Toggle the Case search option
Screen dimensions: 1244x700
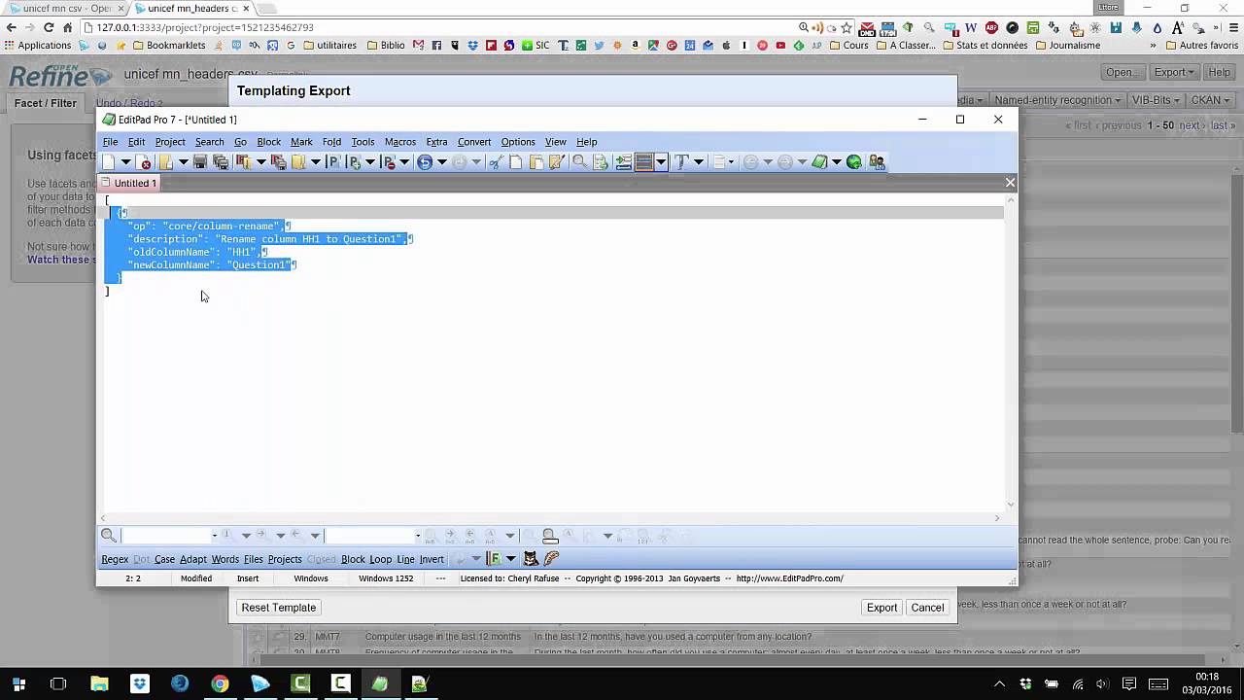coord(164,559)
